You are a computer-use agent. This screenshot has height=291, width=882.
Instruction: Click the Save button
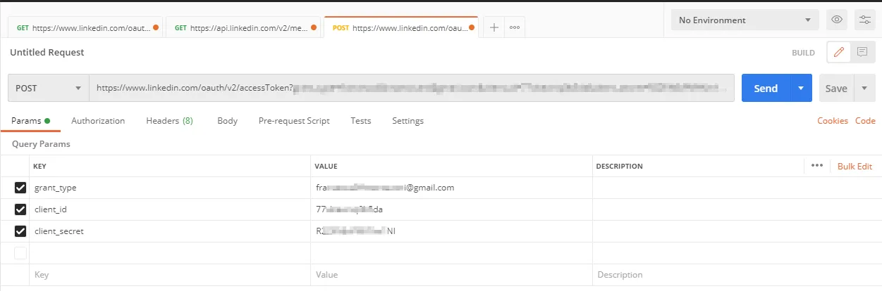coord(836,89)
